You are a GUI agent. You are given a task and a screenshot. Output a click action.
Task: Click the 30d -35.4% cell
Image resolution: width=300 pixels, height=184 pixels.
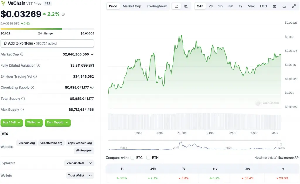pos(248,178)
